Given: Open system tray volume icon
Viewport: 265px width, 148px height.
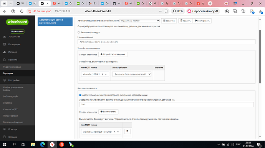Looking at the screenshot, I should 233,145.
